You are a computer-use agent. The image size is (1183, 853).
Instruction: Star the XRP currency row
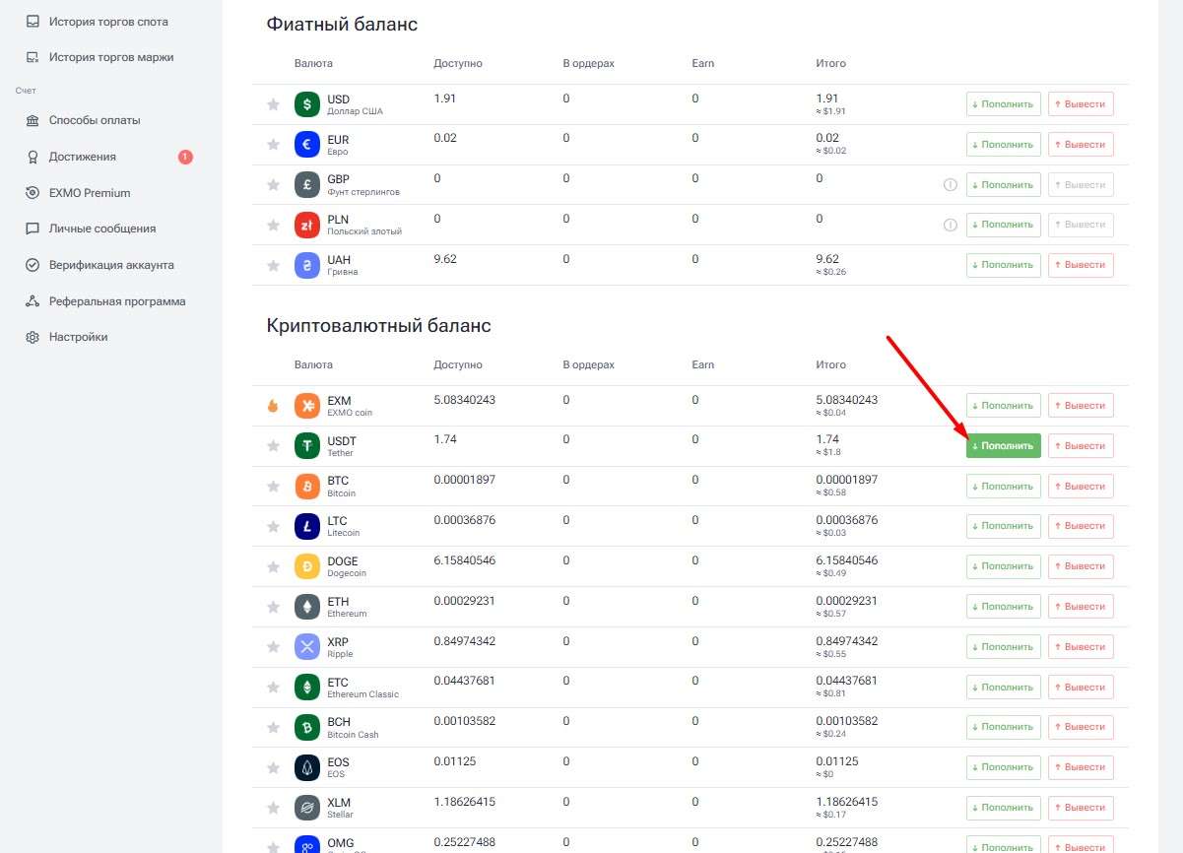[273, 647]
